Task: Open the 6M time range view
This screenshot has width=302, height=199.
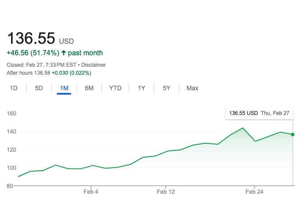Action: (89, 88)
